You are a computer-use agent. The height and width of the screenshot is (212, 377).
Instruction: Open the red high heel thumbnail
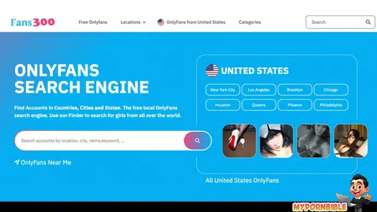pyautogui.click(x=239, y=141)
